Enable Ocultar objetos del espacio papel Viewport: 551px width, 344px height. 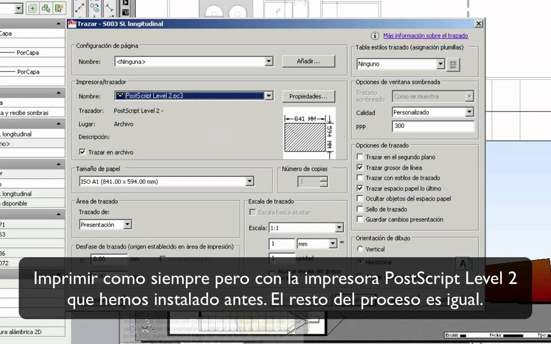(x=360, y=198)
